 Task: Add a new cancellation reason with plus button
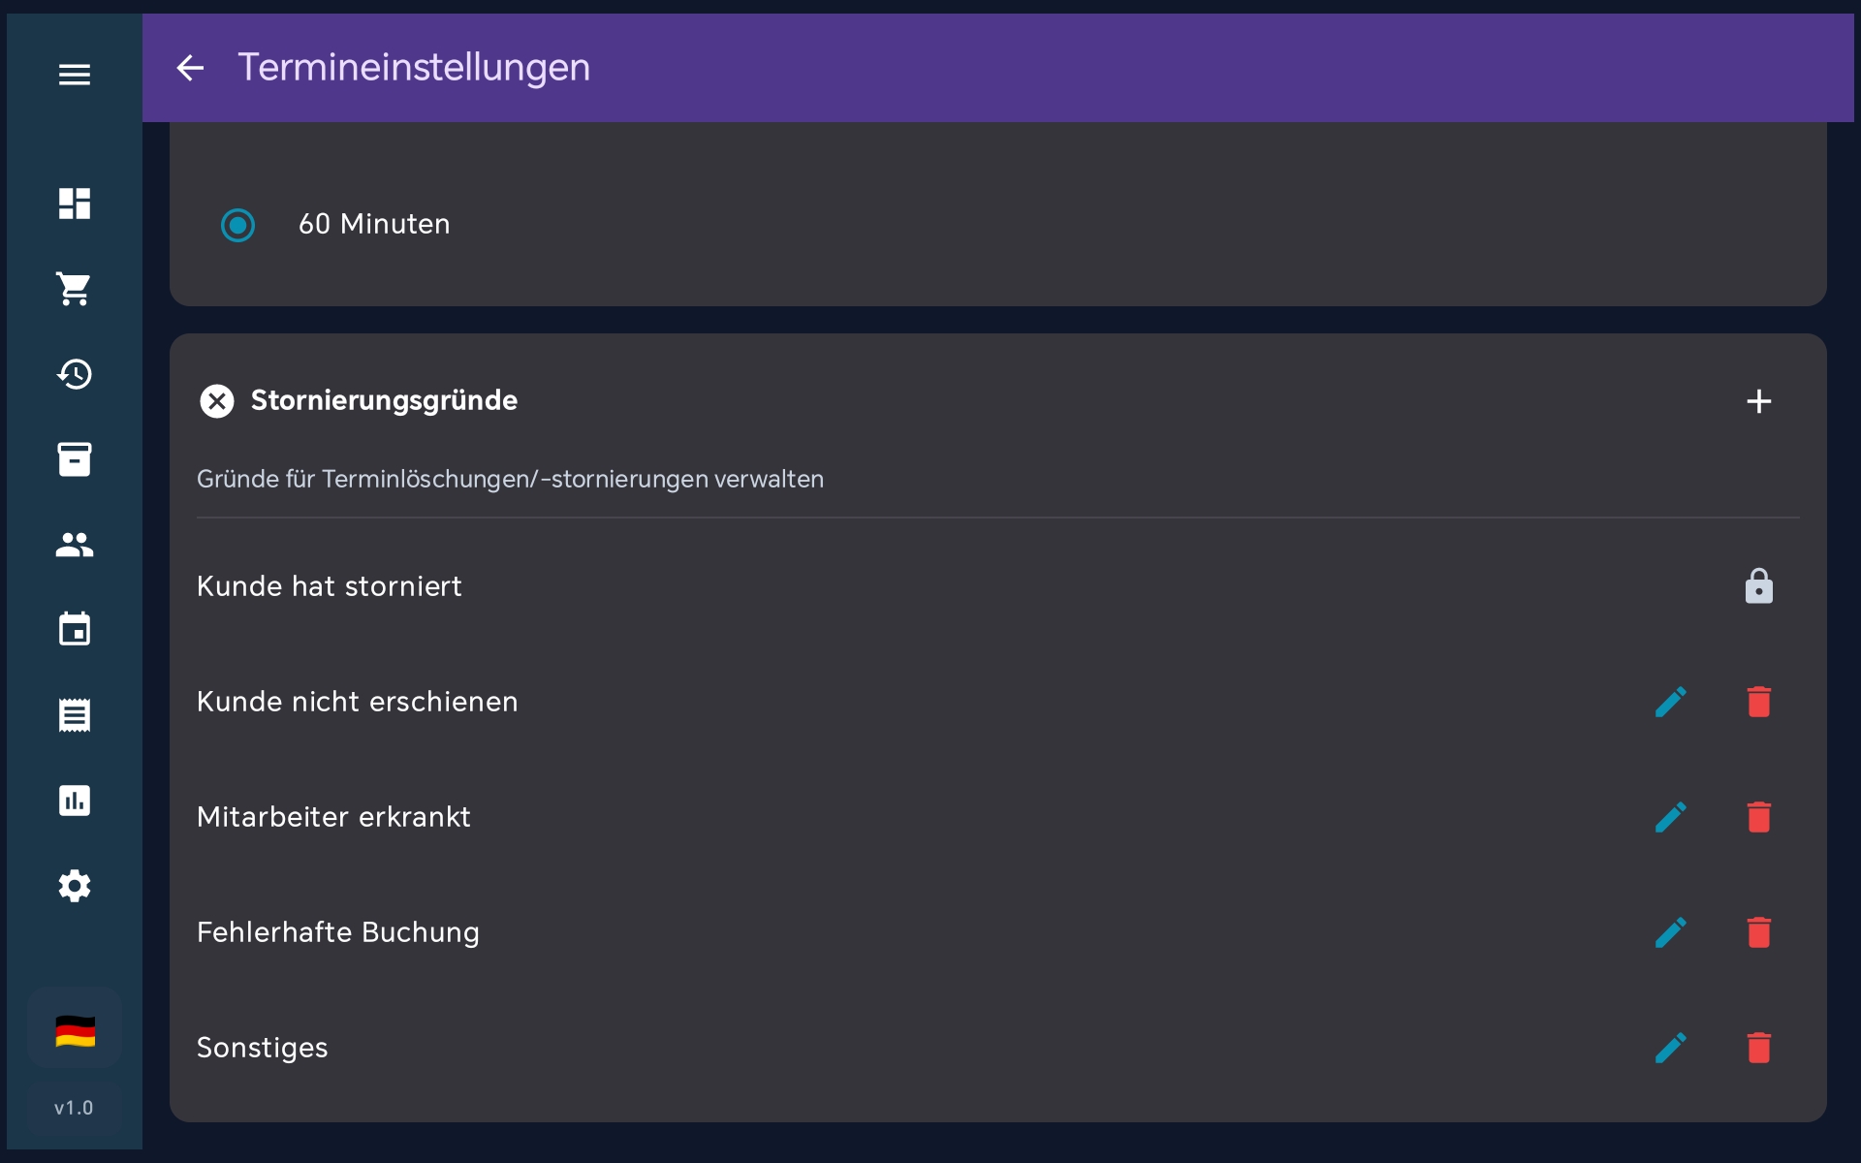point(1759,400)
